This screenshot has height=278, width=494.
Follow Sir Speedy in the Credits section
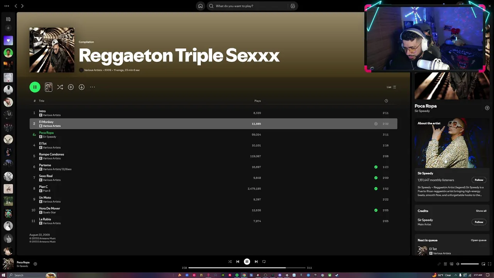pos(479,222)
